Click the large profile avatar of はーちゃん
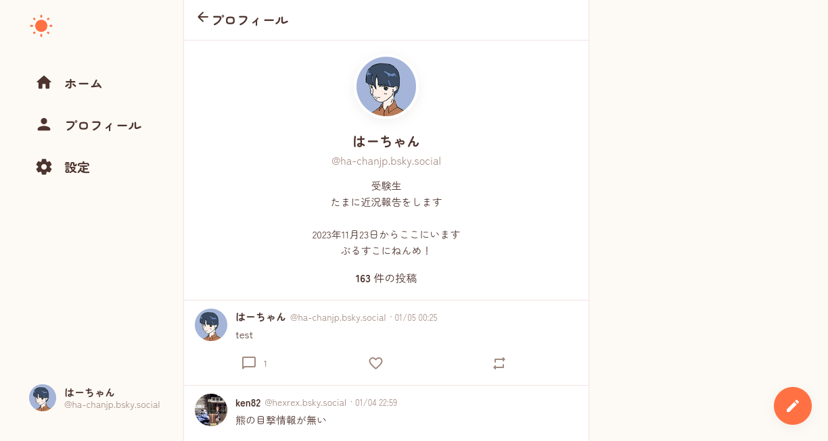 coord(386,86)
